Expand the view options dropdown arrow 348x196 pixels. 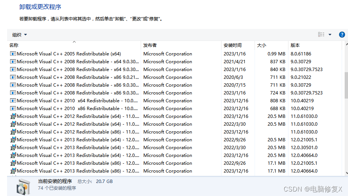(330, 35)
